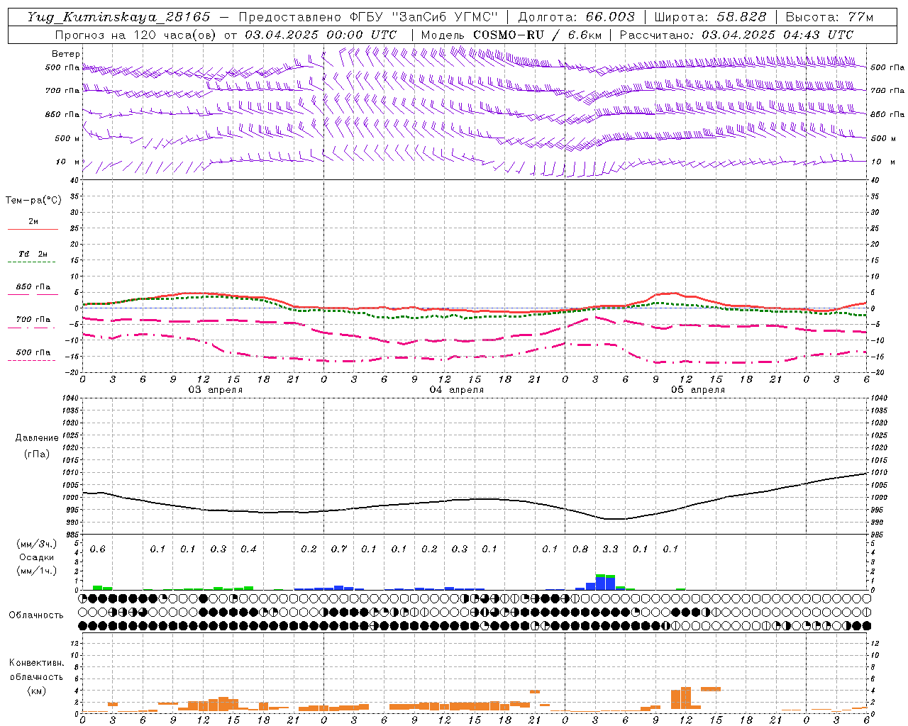Screen dimensions: 908x726
Task: Click the 0.4 precipitation total value
Action: pyautogui.click(x=248, y=549)
